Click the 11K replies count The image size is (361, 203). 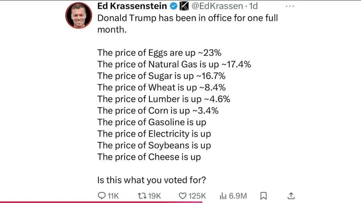pos(112,196)
